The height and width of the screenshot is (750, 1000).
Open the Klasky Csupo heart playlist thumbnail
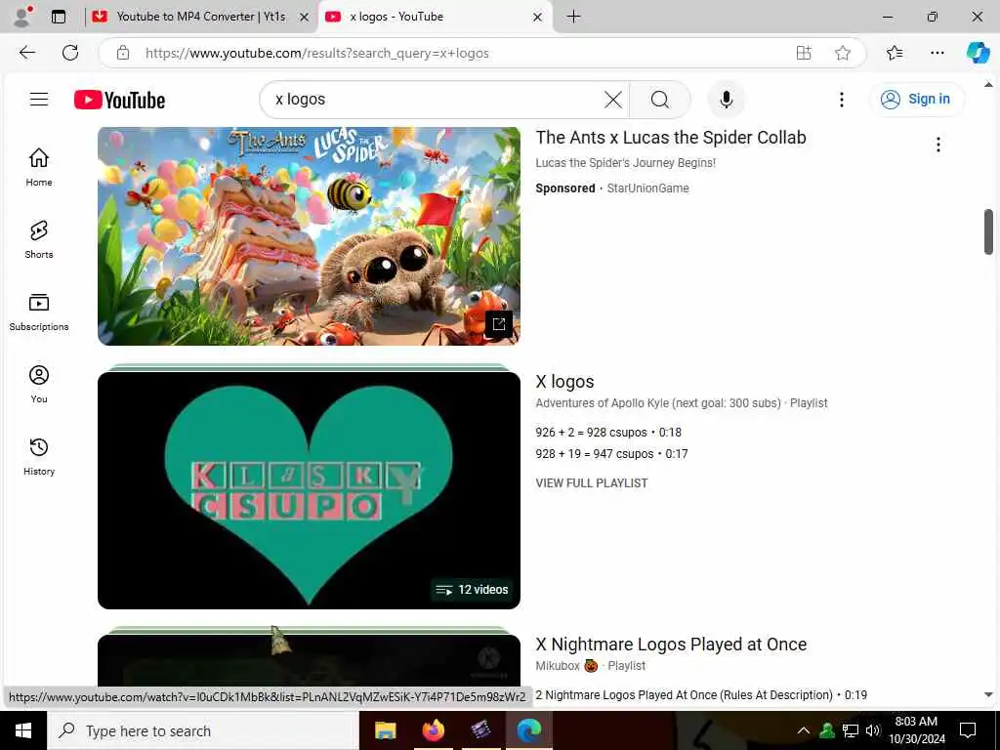click(309, 490)
